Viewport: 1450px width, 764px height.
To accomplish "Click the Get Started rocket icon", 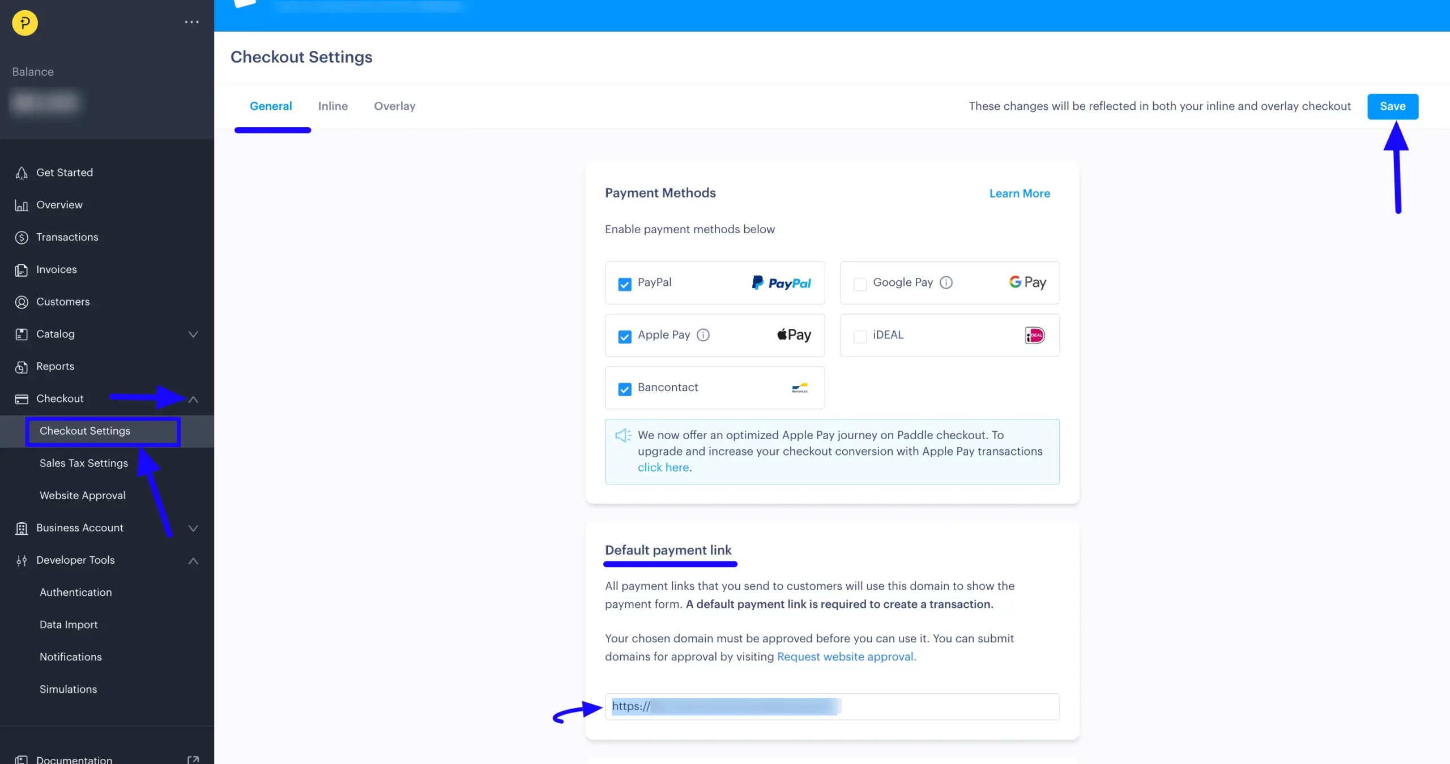I will click(x=22, y=173).
